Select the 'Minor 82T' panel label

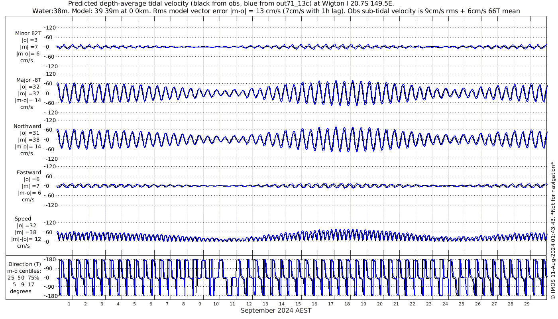[28, 33]
